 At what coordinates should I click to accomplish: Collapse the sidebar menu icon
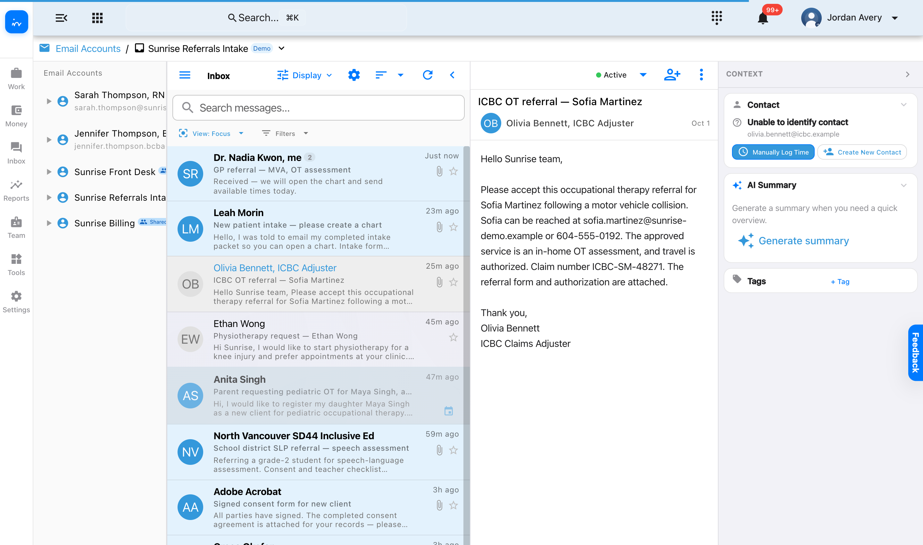(x=61, y=18)
